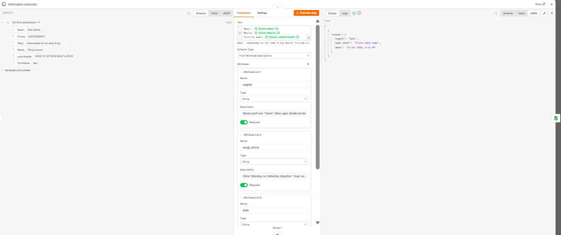
Task: Expand Variables and context section
Action: 17,70
